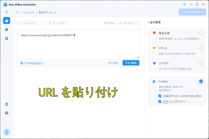Open the hamburger menu in title bar
Viewport: 209px width, 139px height.
click(185, 4)
